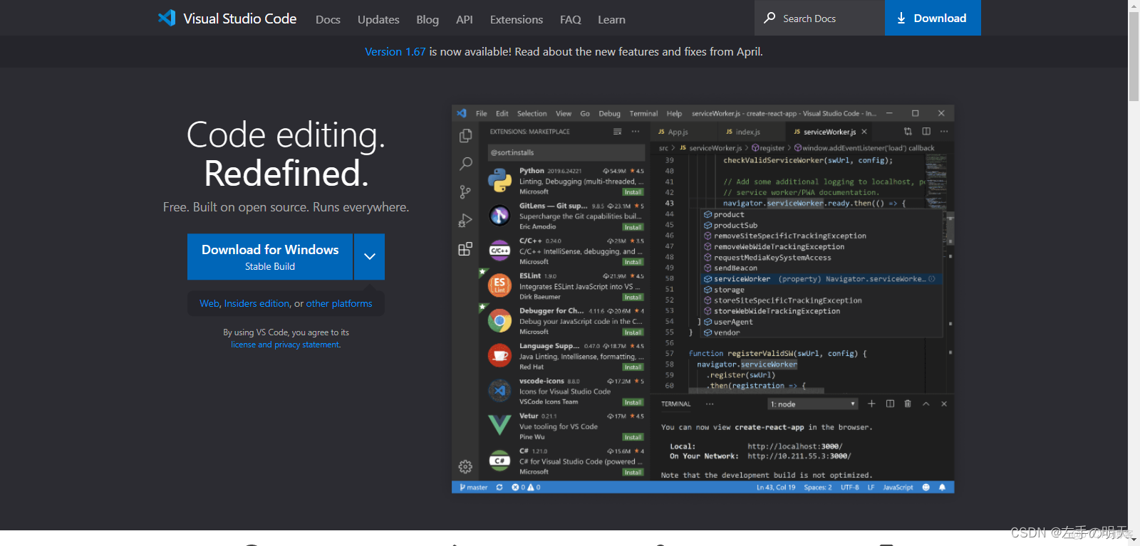This screenshot has height=546, width=1140.
Task: Open the API navigation link
Action: point(465,19)
